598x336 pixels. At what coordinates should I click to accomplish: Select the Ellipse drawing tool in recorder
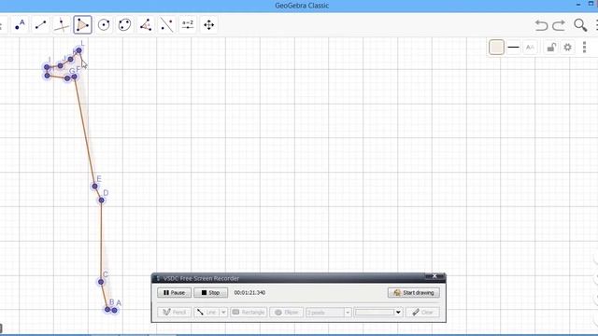click(x=287, y=313)
